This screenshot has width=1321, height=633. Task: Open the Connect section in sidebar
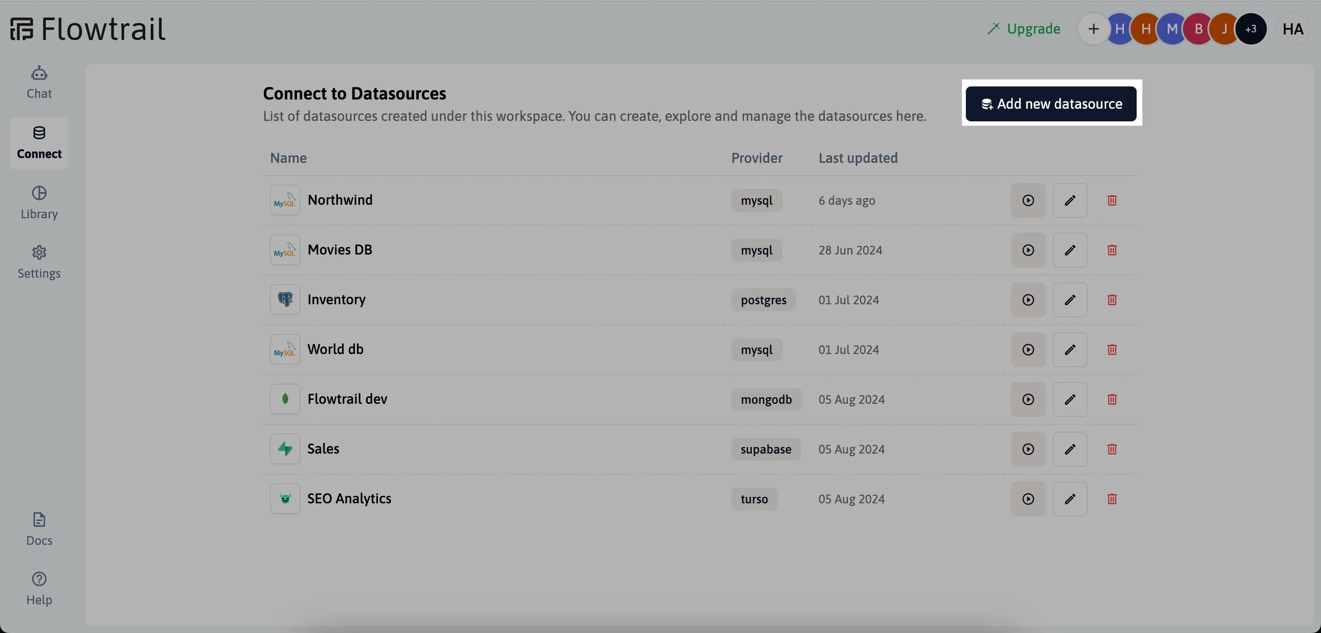click(39, 143)
